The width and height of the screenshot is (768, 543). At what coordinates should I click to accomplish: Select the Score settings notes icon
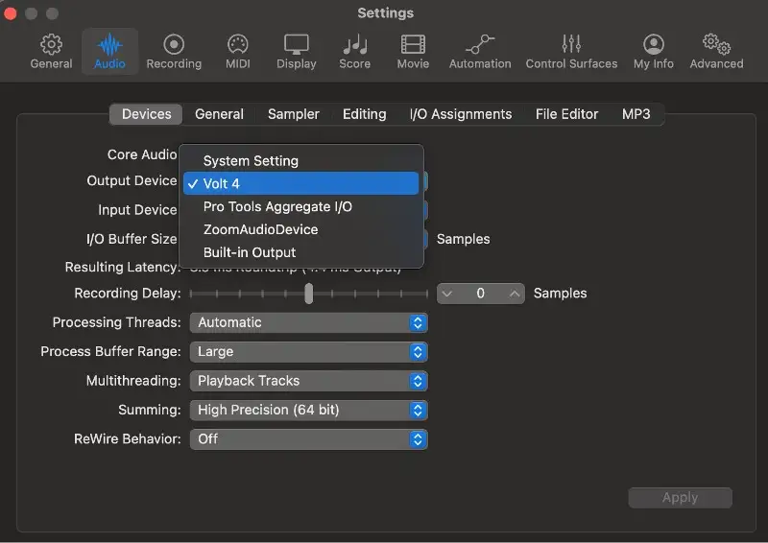pos(354,45)
